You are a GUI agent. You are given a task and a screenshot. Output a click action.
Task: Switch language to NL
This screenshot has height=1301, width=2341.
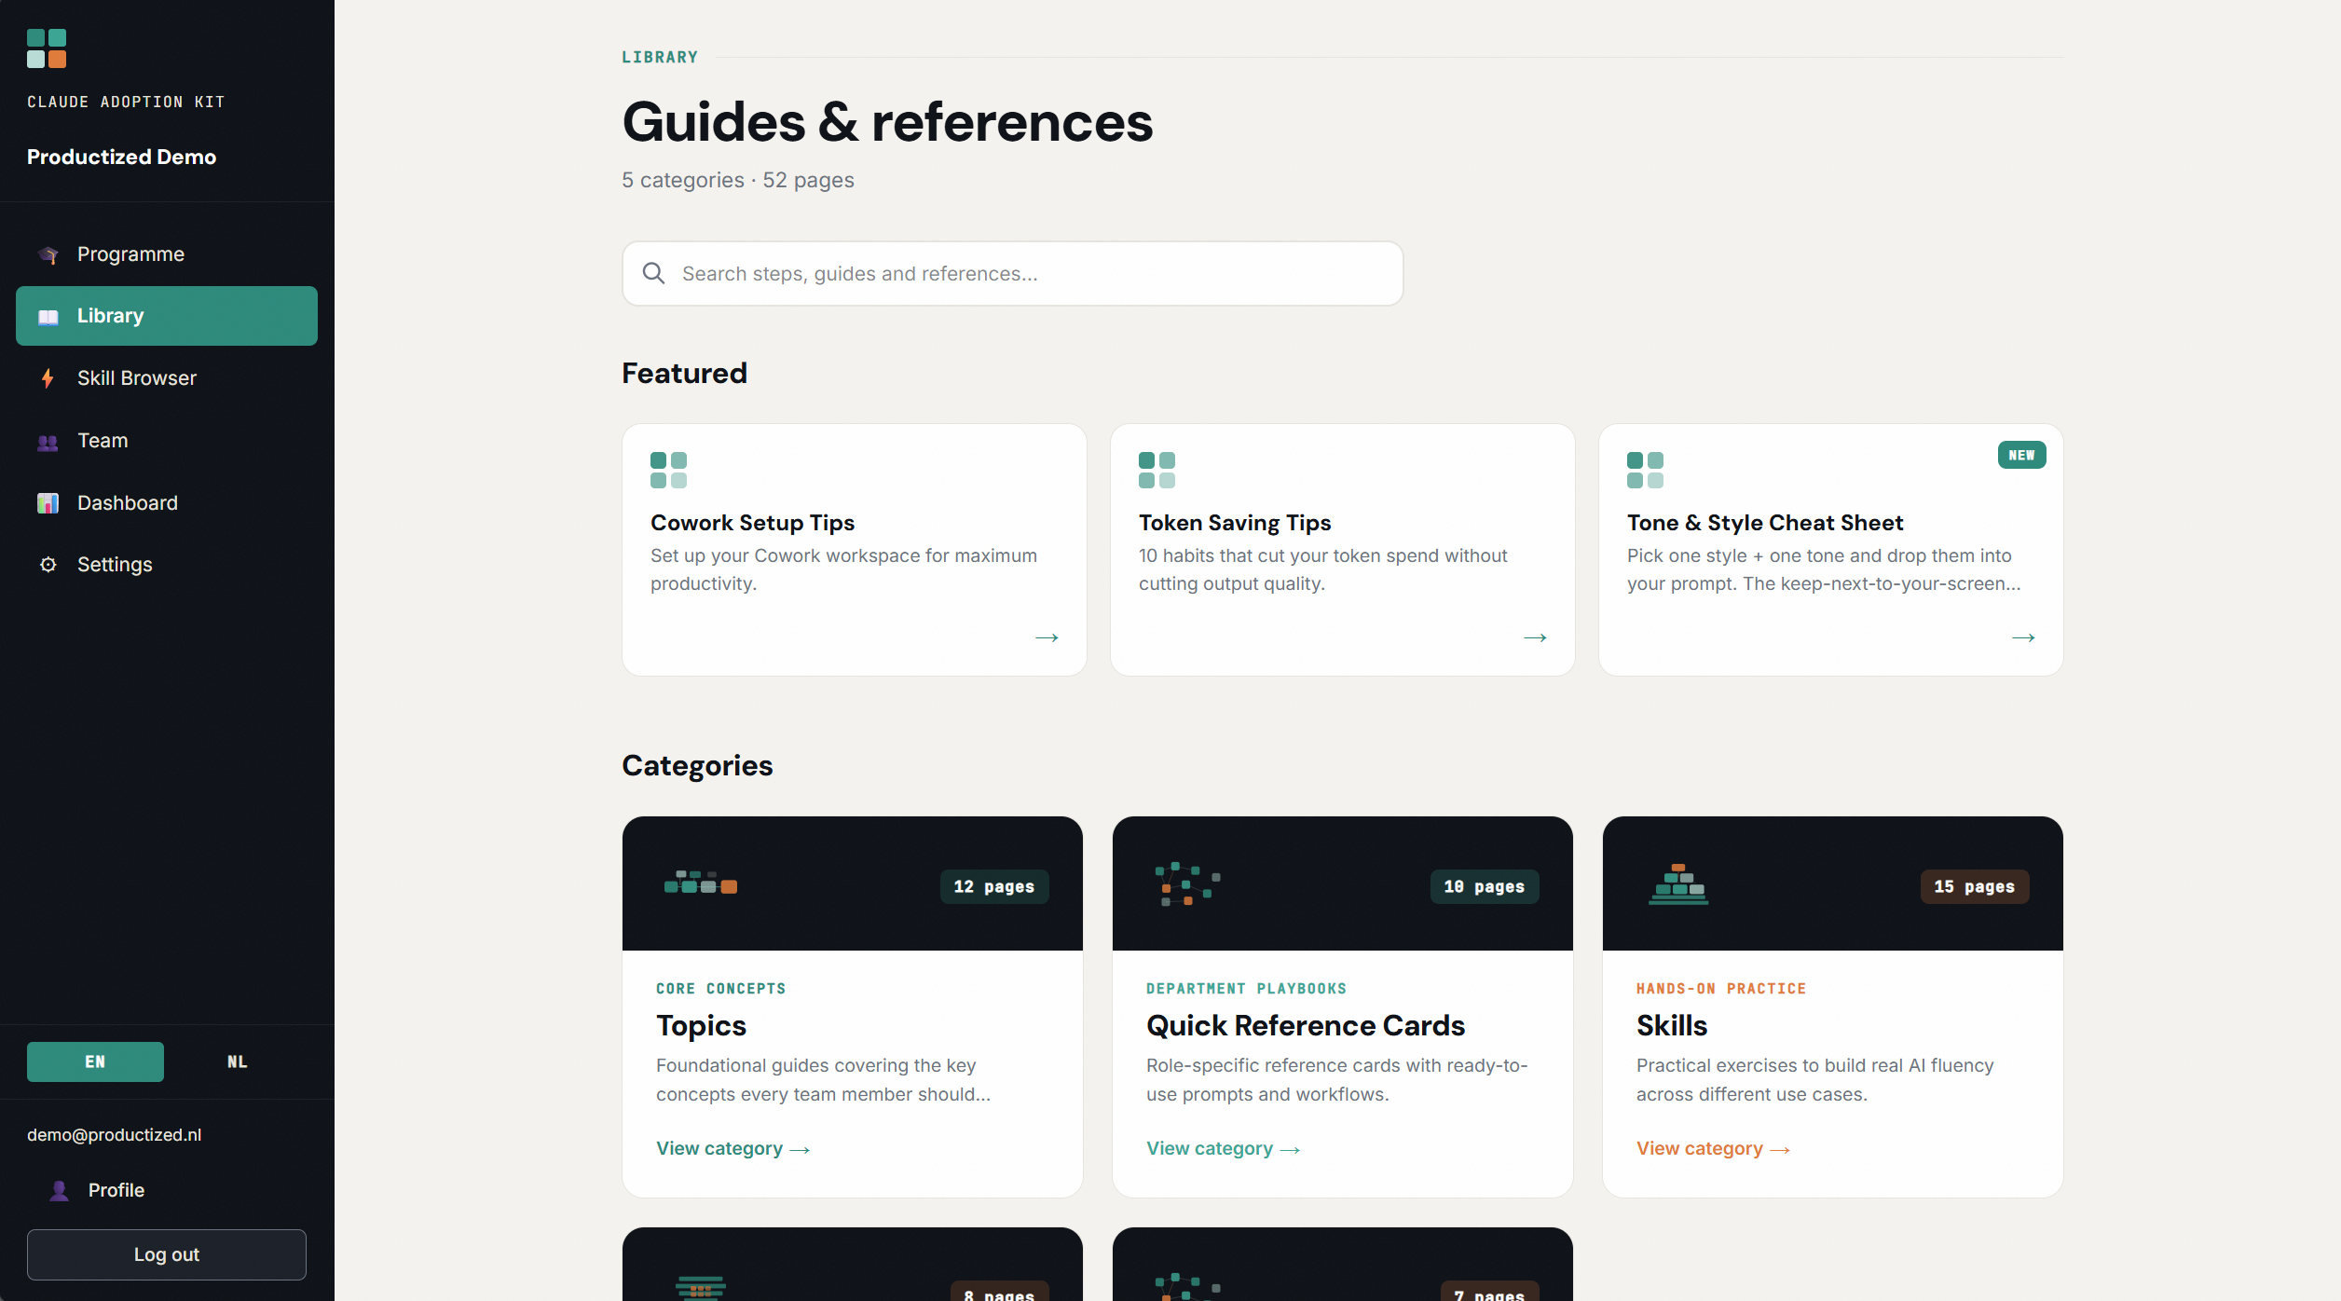238,1061
